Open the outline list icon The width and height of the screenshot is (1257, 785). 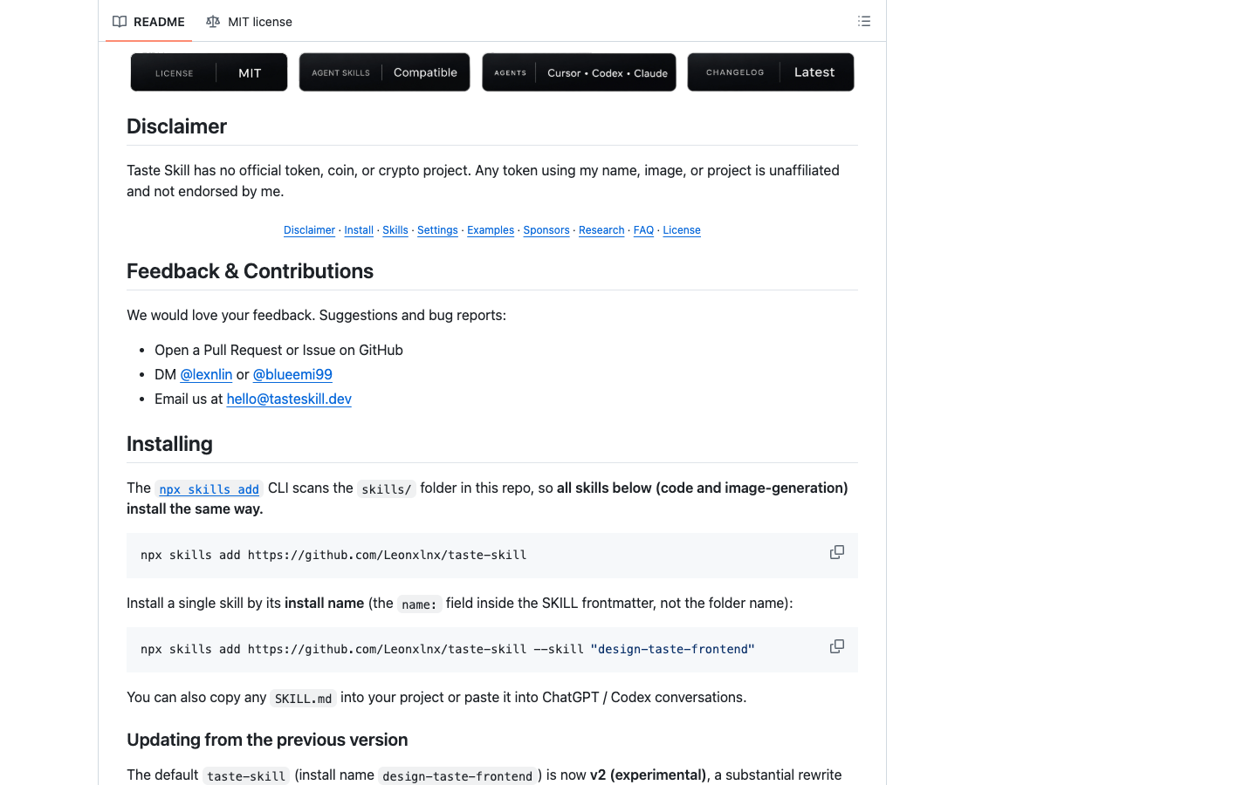(864, 21)
